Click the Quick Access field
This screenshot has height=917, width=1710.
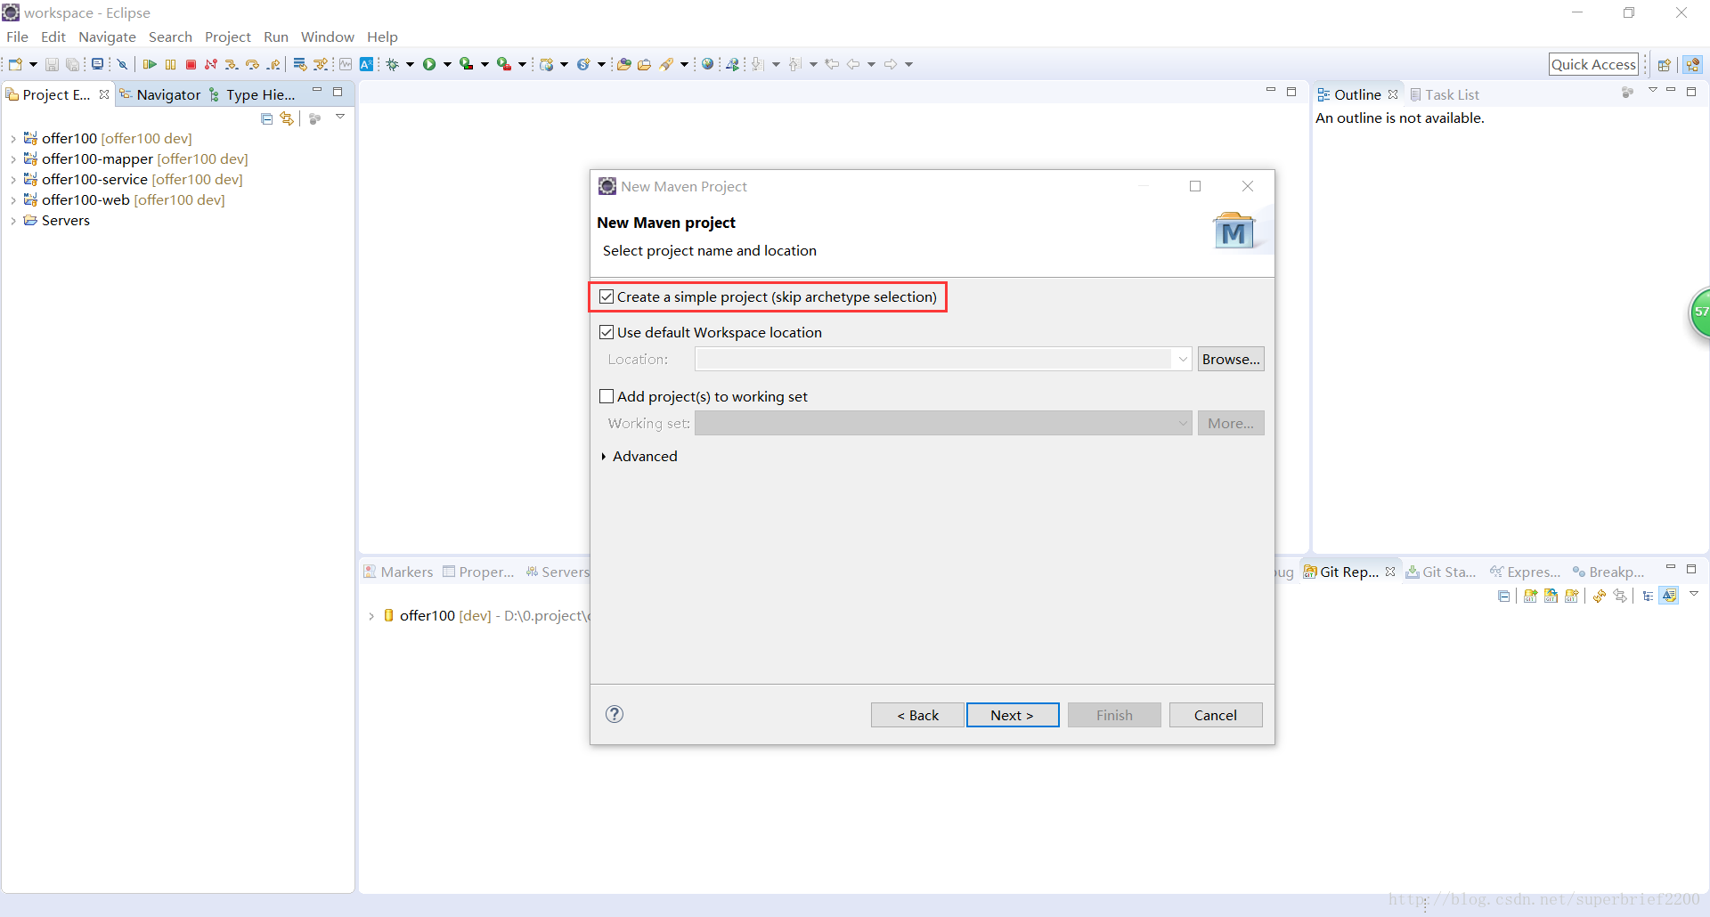(x=1593, y=64)
